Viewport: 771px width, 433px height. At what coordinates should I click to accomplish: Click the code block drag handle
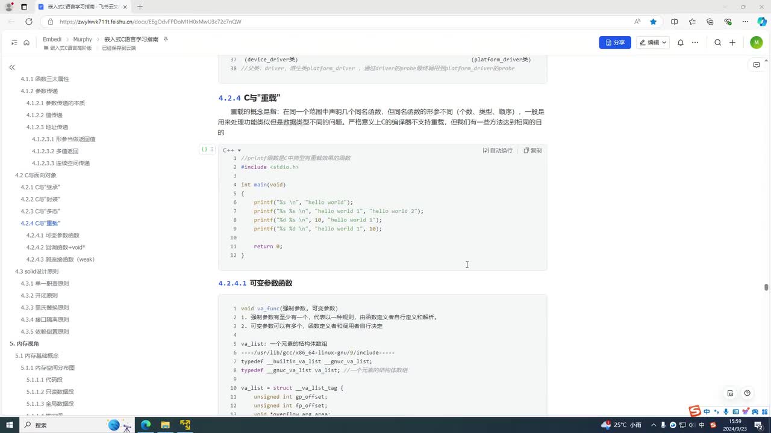click(x=212, y=149)
